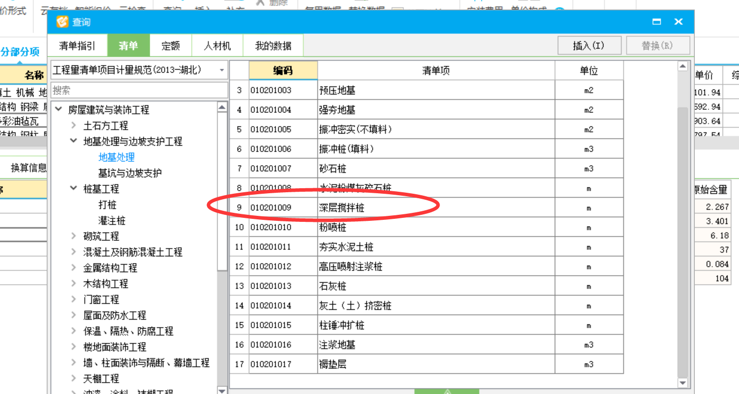The height and width of the screenshot is (394, 739).
Task: Select the 清单 tab
Action: (x=128, y=46)
